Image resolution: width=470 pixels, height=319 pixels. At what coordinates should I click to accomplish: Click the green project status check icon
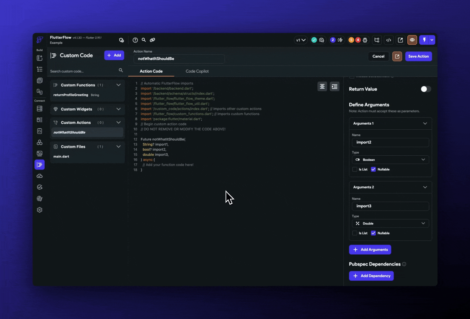point(314,40)
